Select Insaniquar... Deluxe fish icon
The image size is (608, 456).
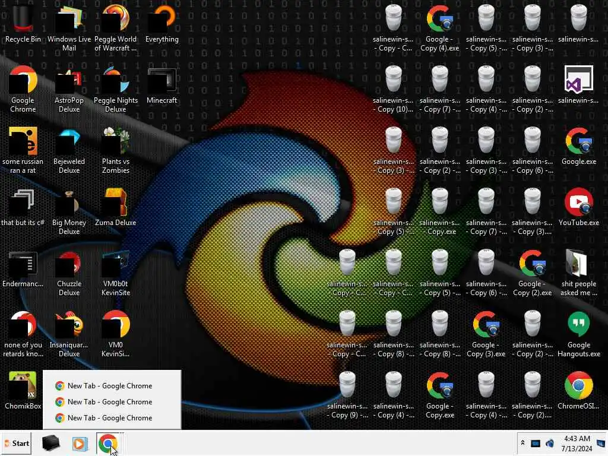69,334
